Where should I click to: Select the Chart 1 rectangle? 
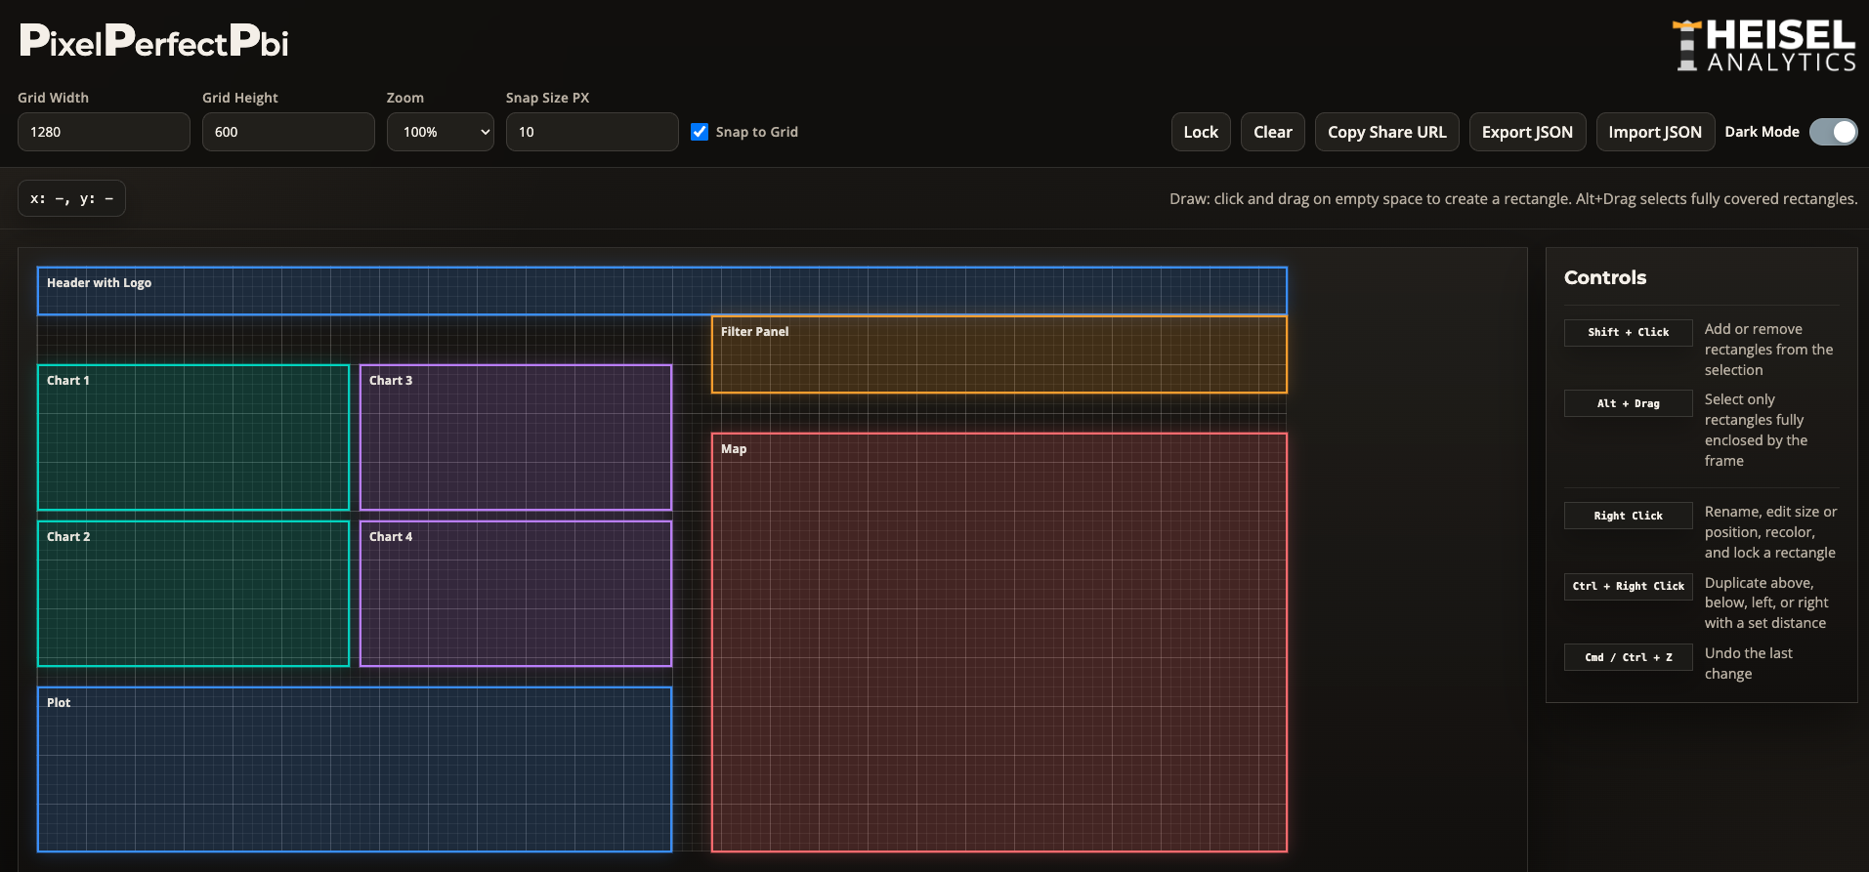(193, 437)
